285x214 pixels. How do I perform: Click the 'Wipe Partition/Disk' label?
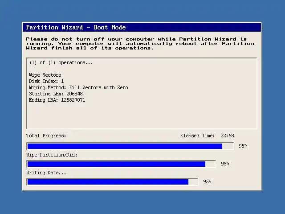(52, 155)
